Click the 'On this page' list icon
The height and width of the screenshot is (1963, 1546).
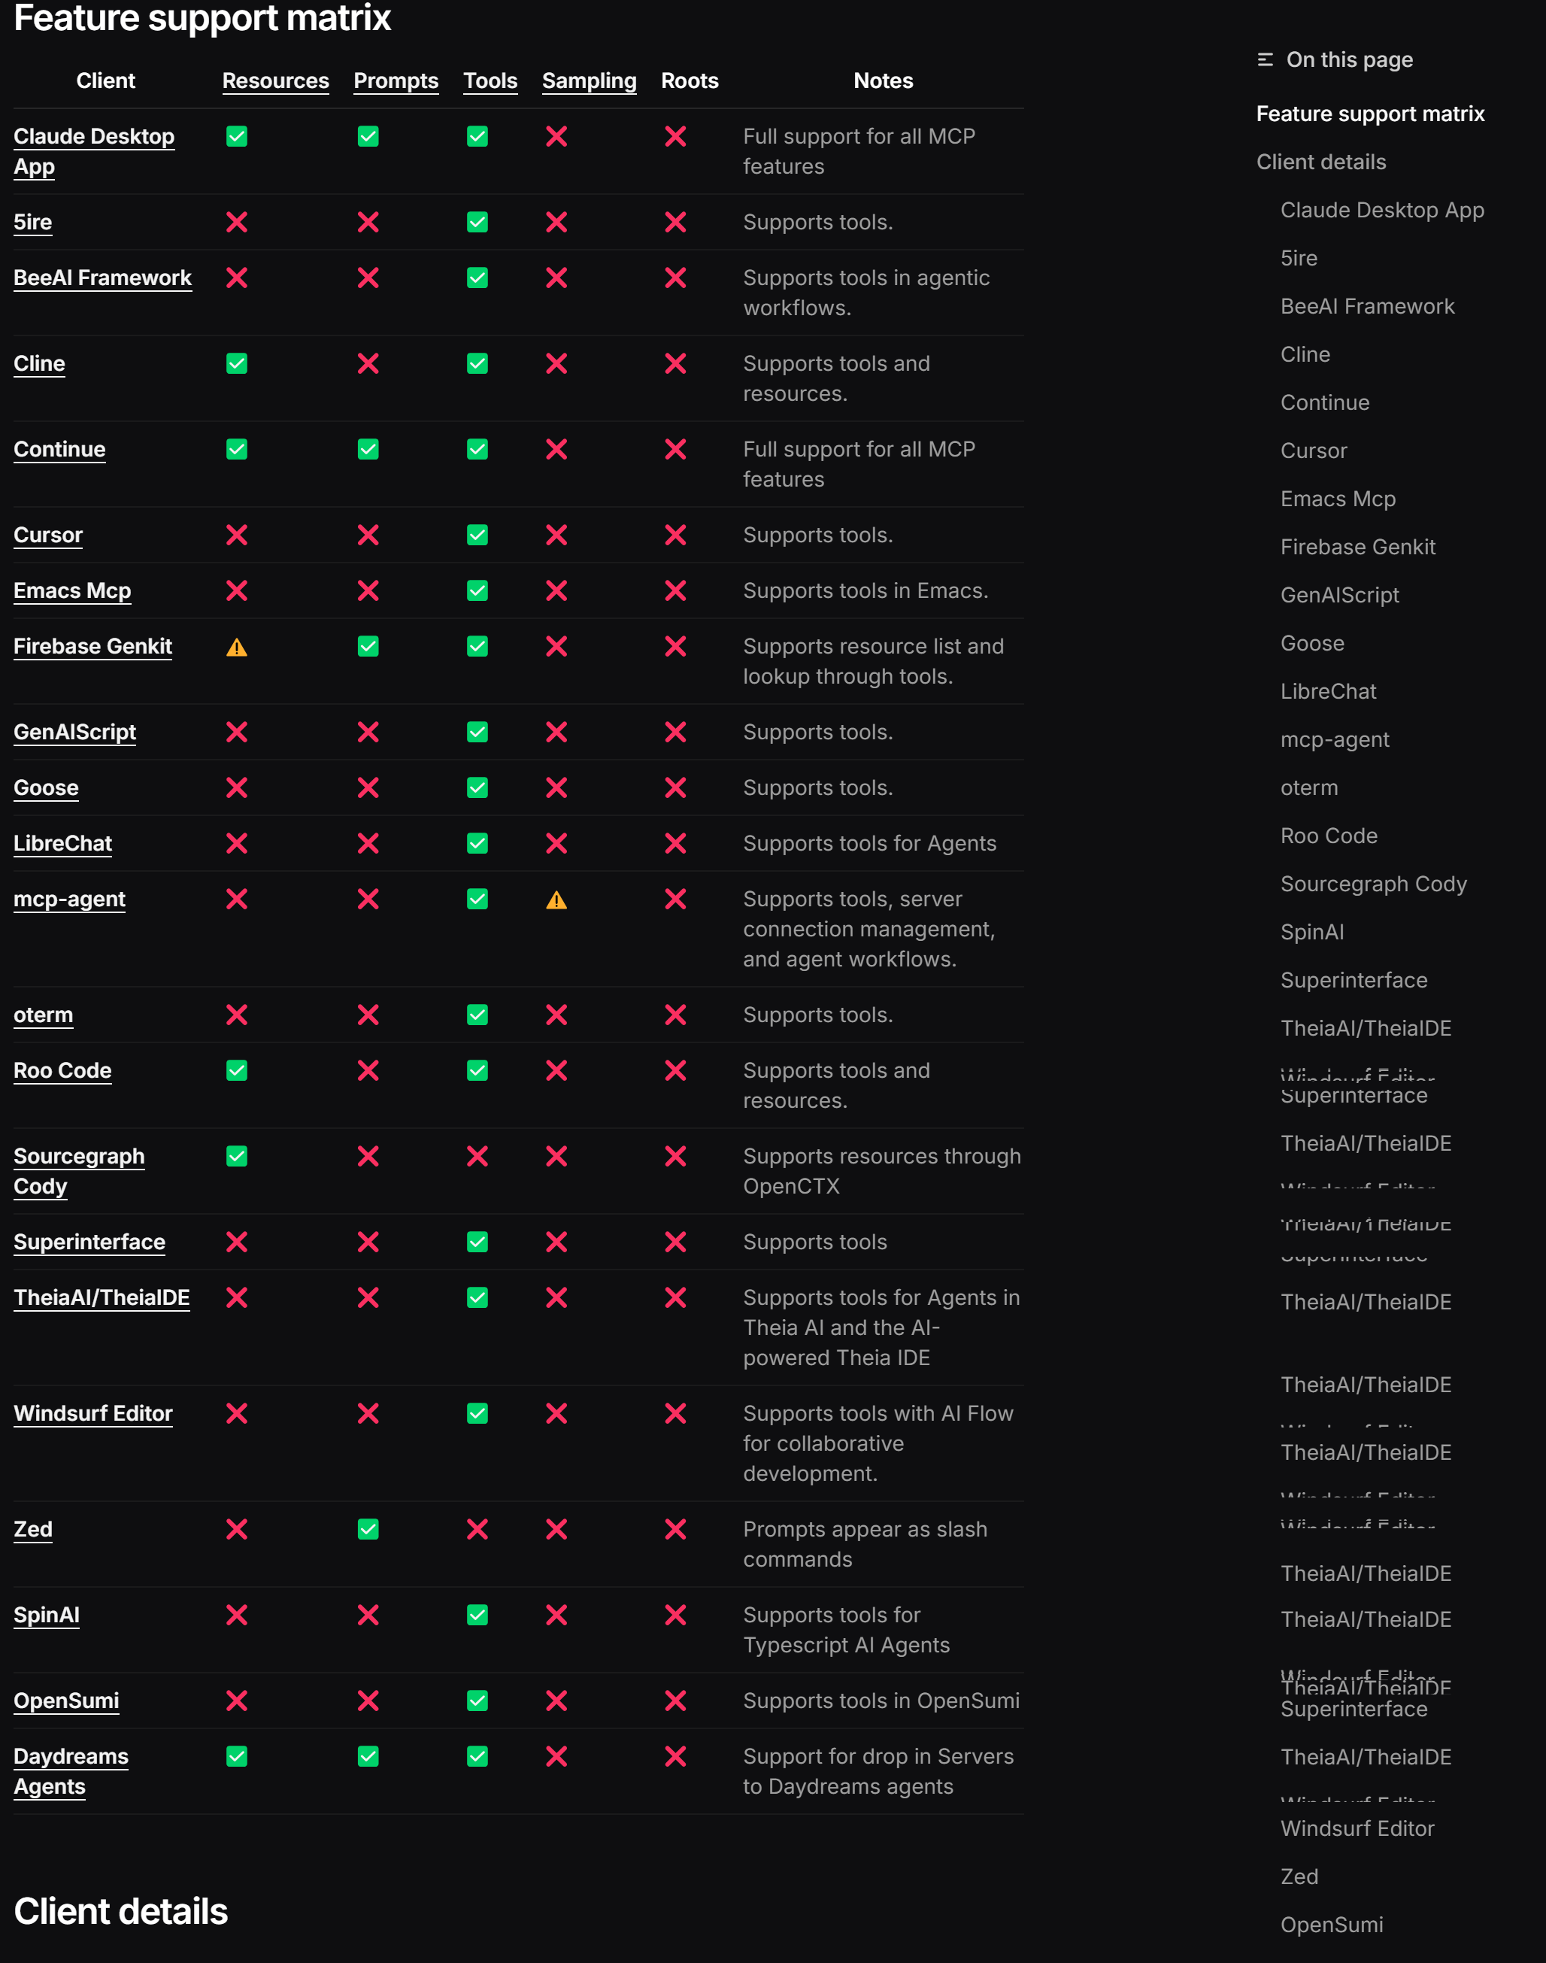click(x=1265, y=59)
